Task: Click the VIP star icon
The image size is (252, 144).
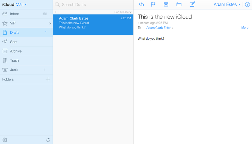Action: (x=5, y=23)
